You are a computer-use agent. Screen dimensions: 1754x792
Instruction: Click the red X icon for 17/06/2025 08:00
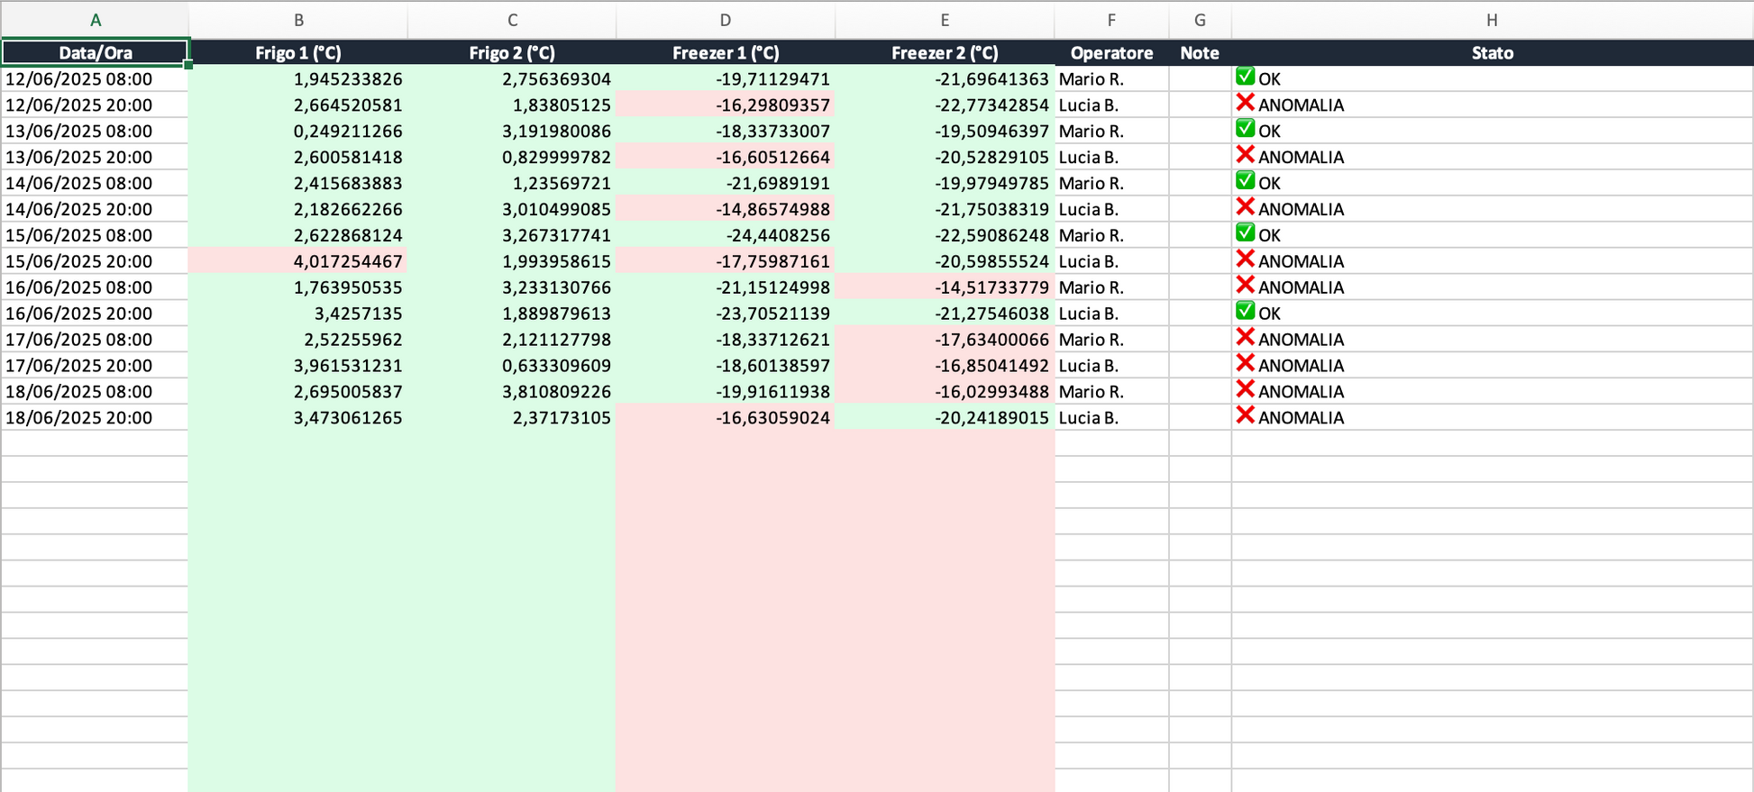pos(1245,338)
